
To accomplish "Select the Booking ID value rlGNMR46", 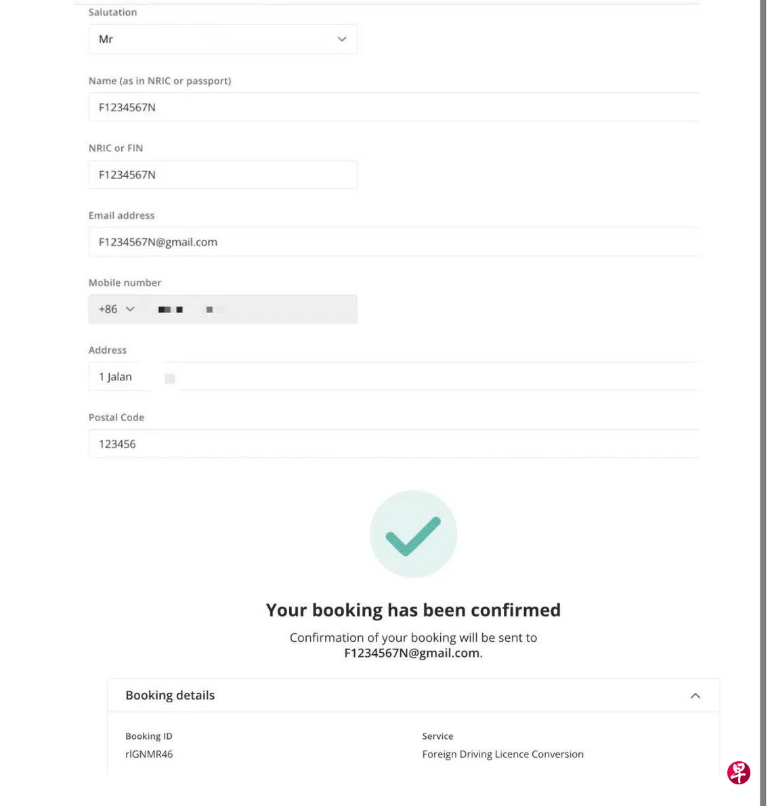I will pyautogui.click(x=149, y=754).
